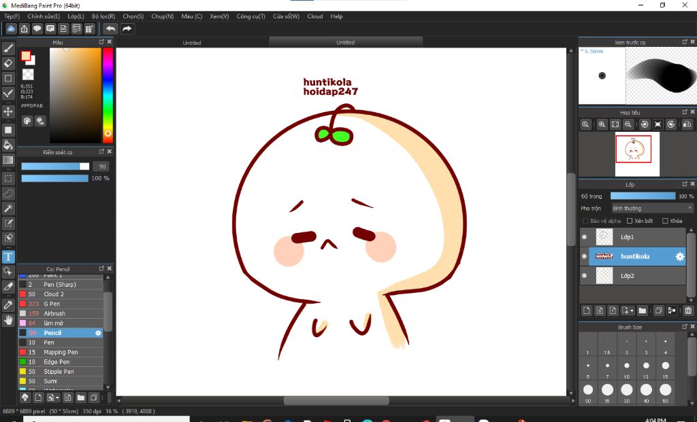The height and width of the screenshot is (422, 697).
Task: Open Pencil brush settings gear
Action: (x=98, y=333)
